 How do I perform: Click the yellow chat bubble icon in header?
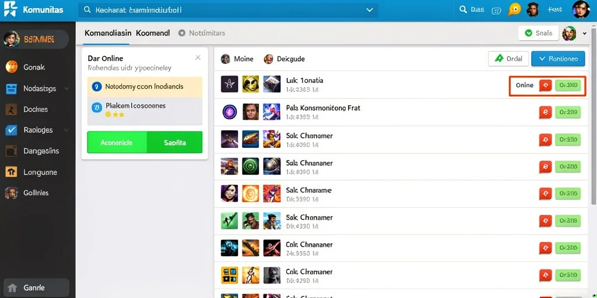514,10
